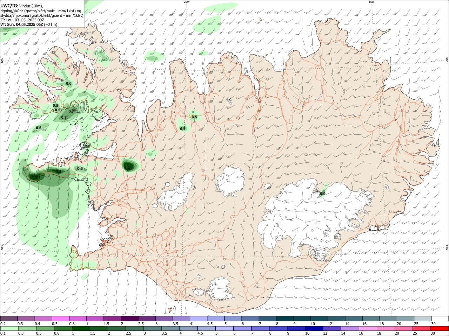Click the 0.6 precipitation label in the Westfjords
This screenshot has height=336, width=449.
tap(69, 83)
